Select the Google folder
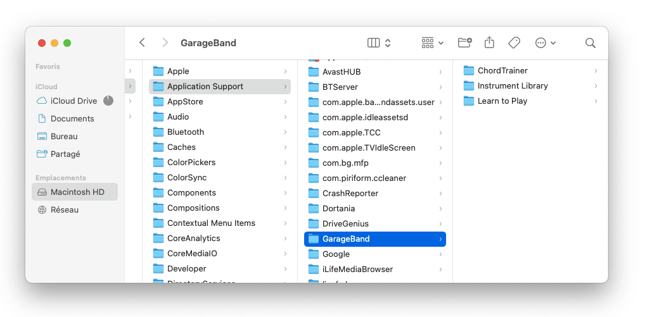Image resolution: width=652 pixels, height=317 pixels. coord(375,254)
